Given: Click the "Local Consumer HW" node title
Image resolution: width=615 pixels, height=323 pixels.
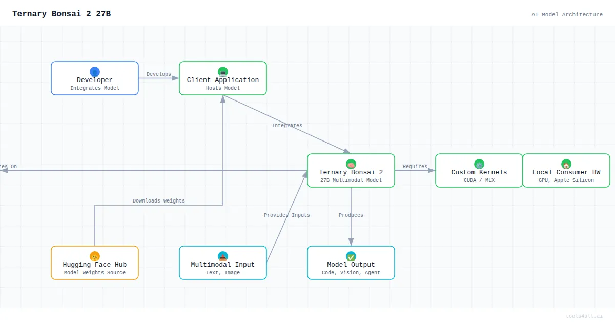Looking at the screenshot, I should [x=566, y=172].
